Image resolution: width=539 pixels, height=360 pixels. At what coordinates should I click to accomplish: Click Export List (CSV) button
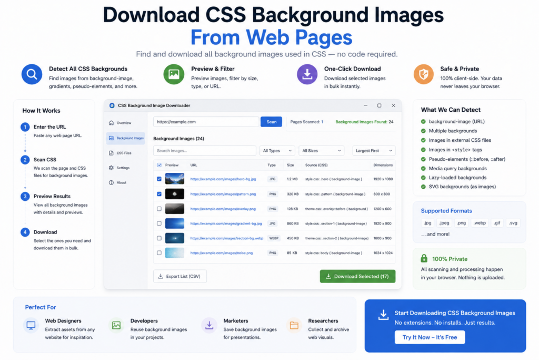(x=180, y=276)
